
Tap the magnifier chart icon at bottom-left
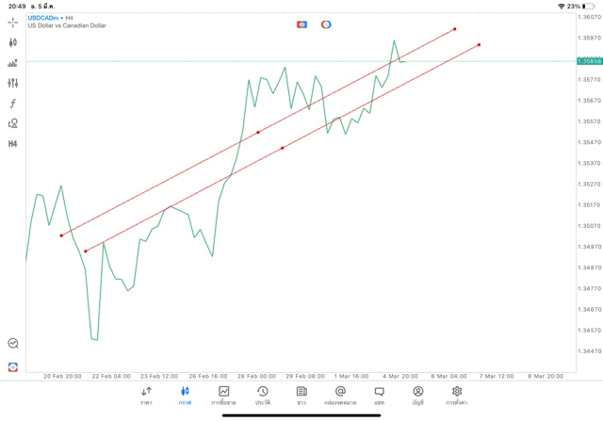pos(13,344)
